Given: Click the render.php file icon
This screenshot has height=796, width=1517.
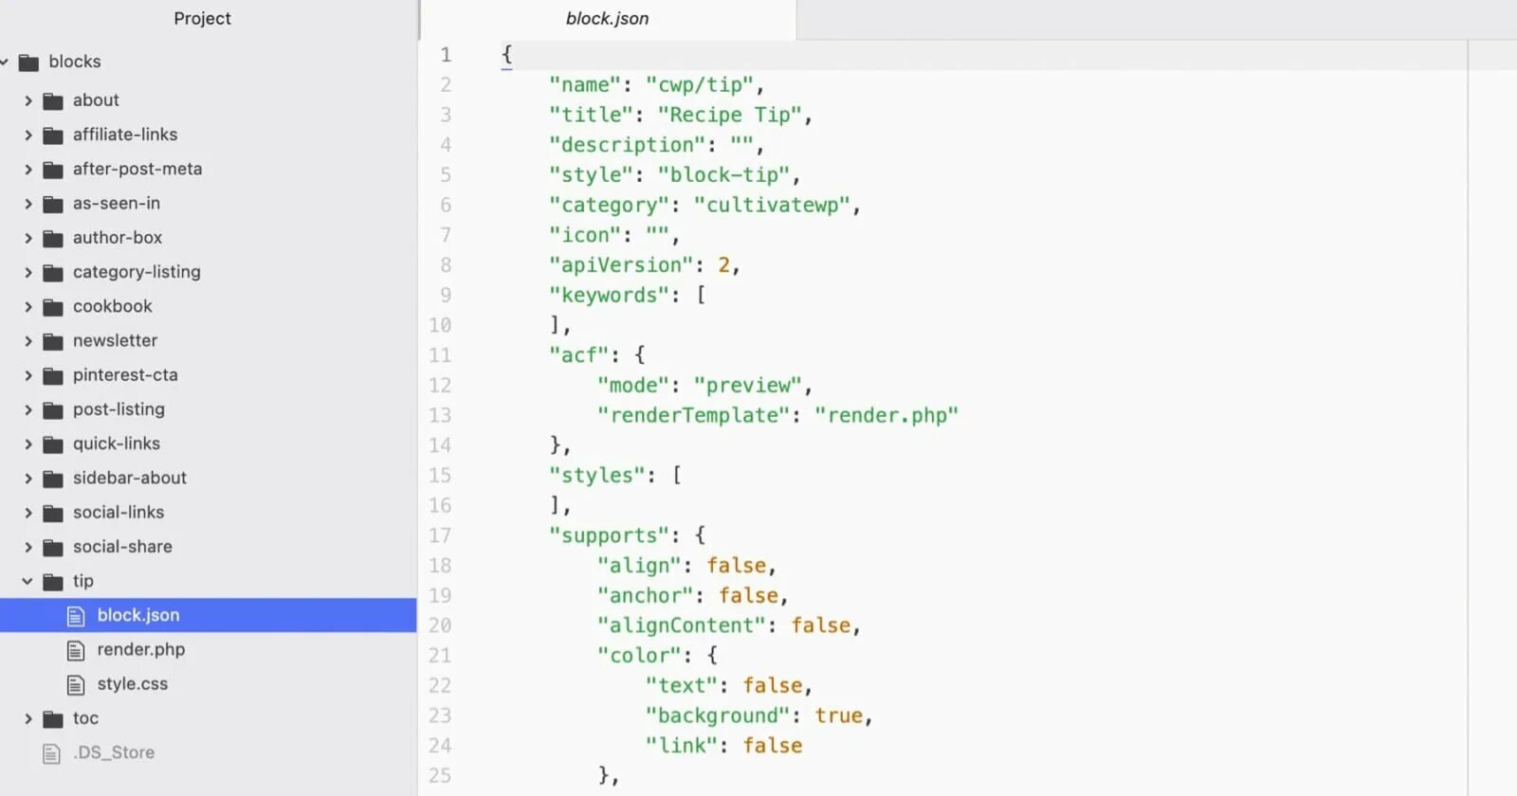Looking at the screenshot, I should (x=76, y=650).
